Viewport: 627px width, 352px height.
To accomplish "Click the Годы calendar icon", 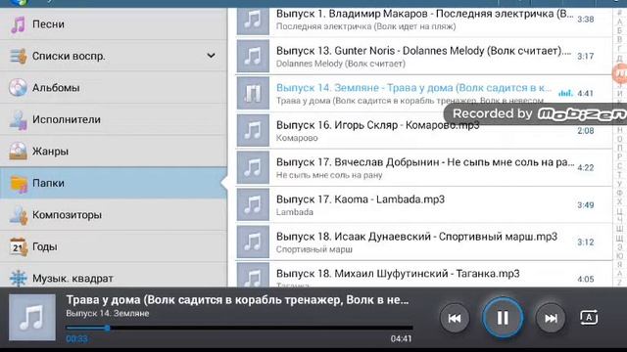I will click(18, 246).
